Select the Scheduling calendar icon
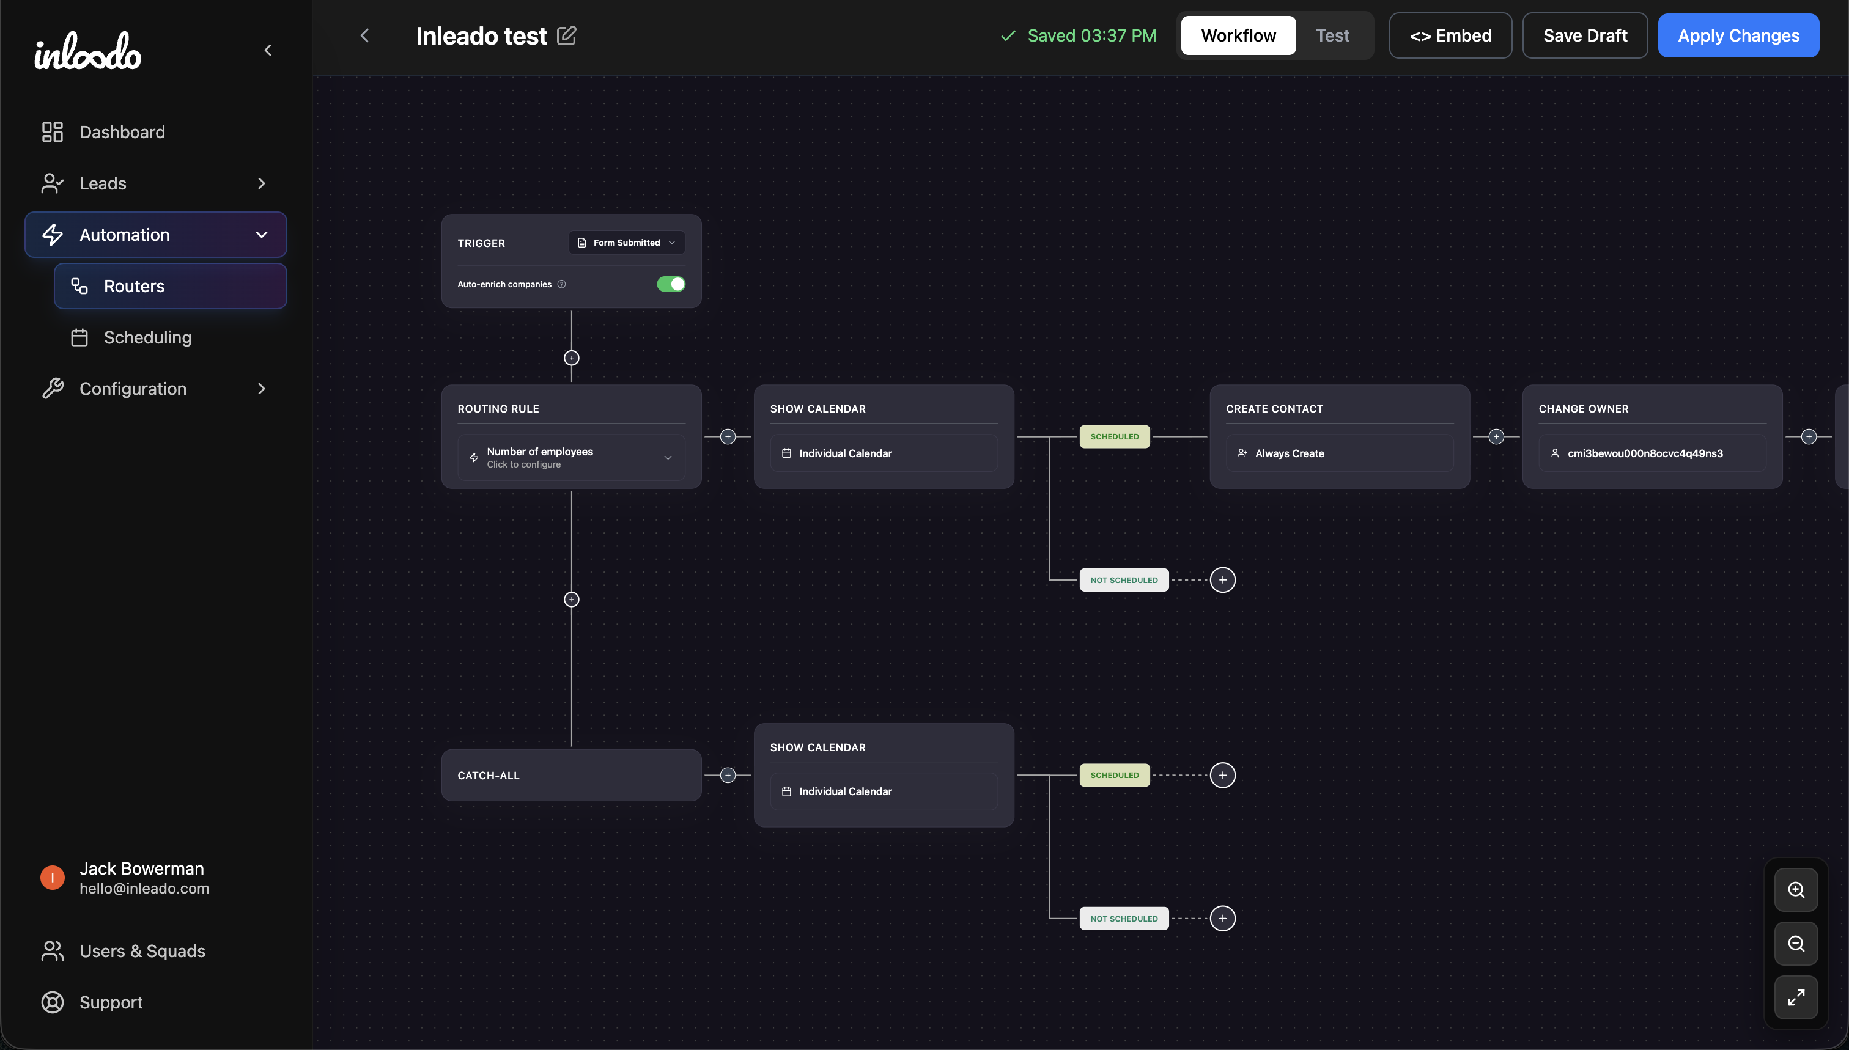The height and width of the screenshot is (1050, 1849). (79, 337)
